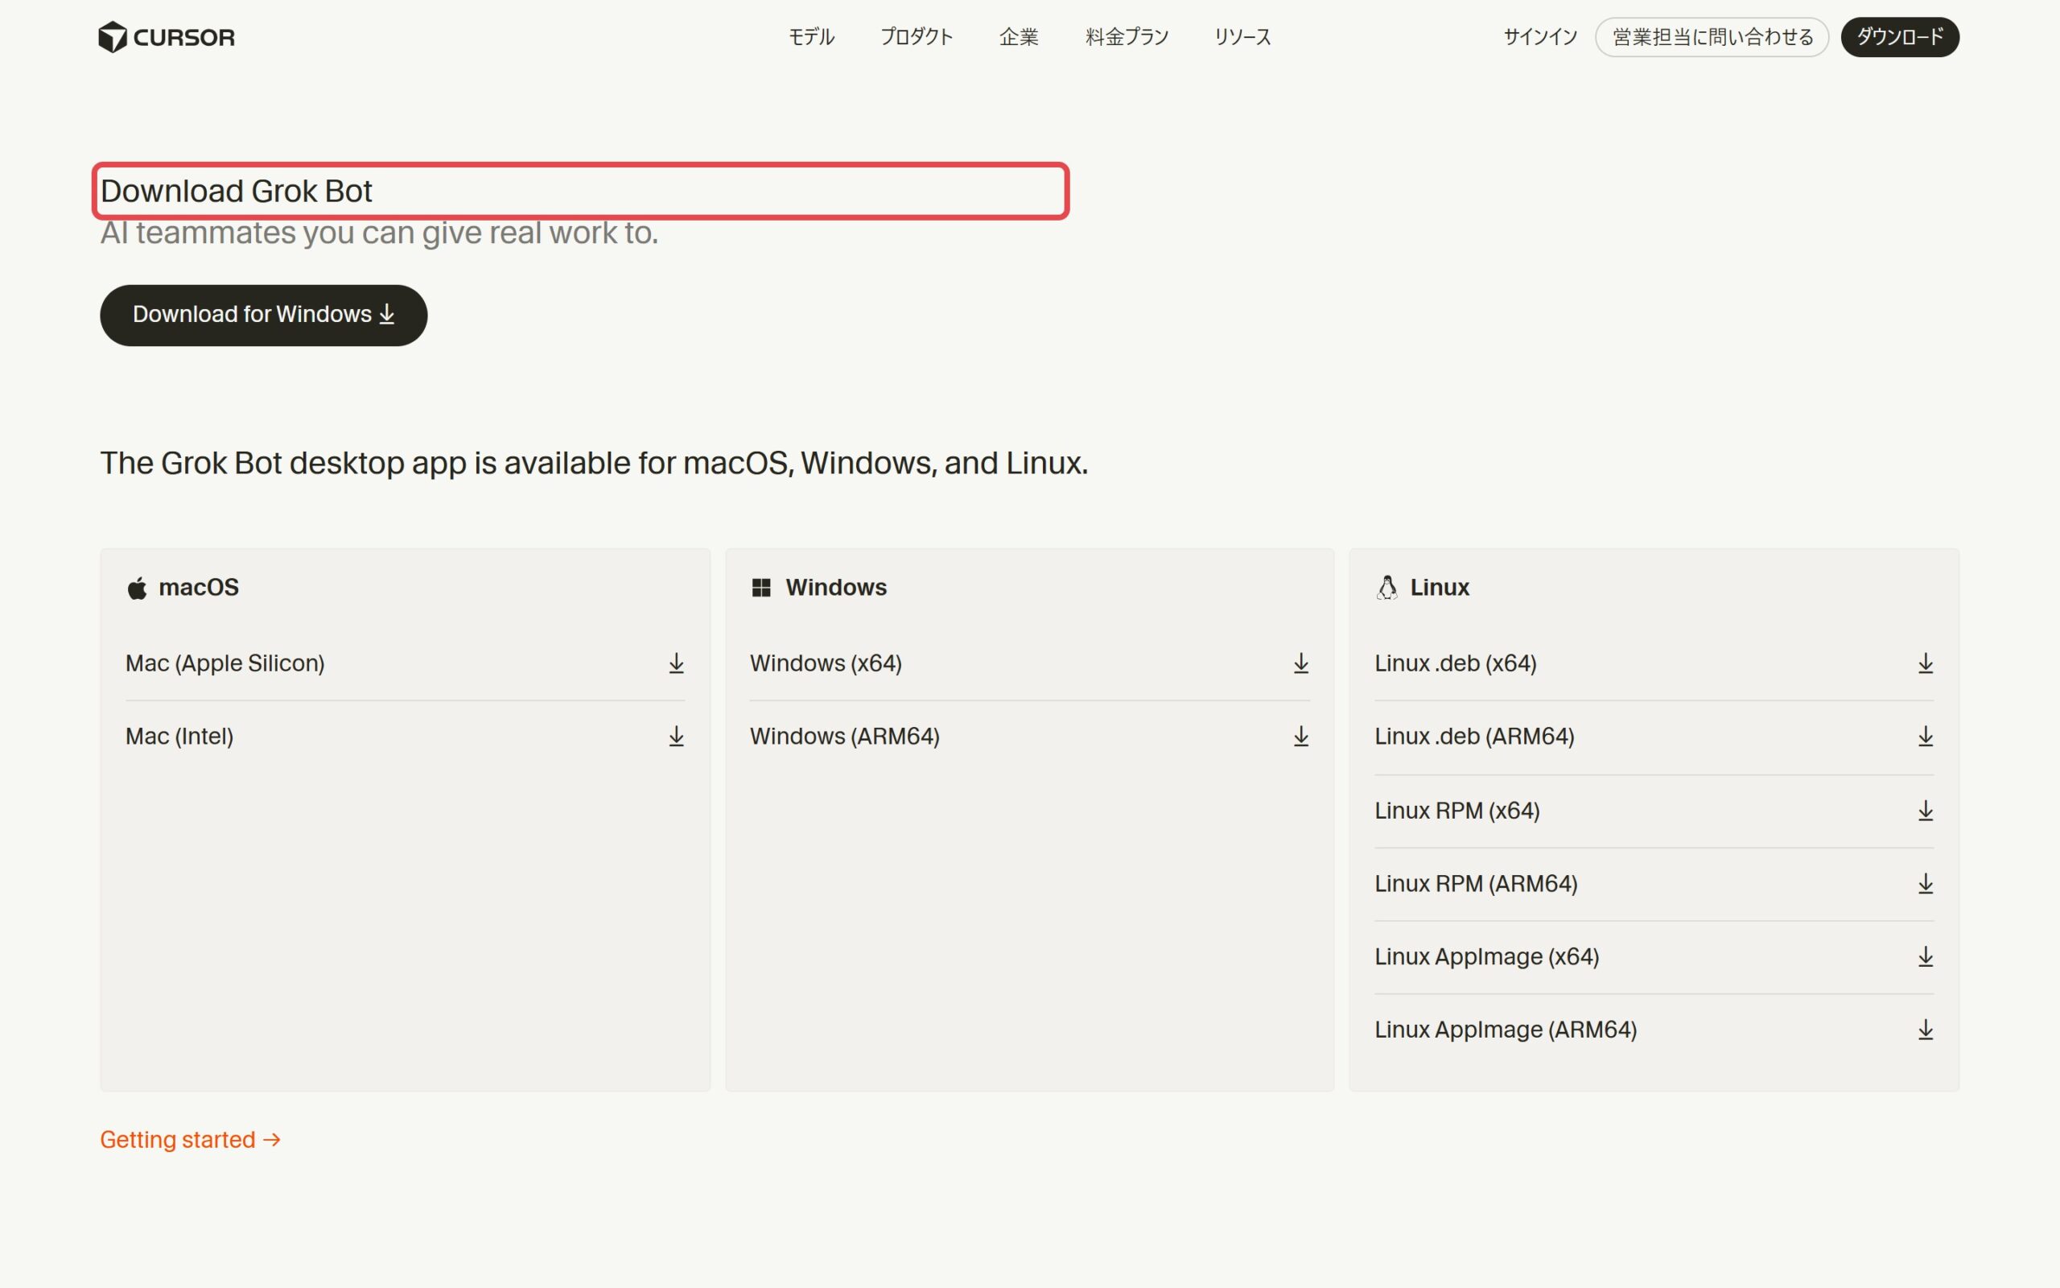The image size is (2060, 1288).
Task: Click the desktop app availability sentence
Action: pos(594,464)
